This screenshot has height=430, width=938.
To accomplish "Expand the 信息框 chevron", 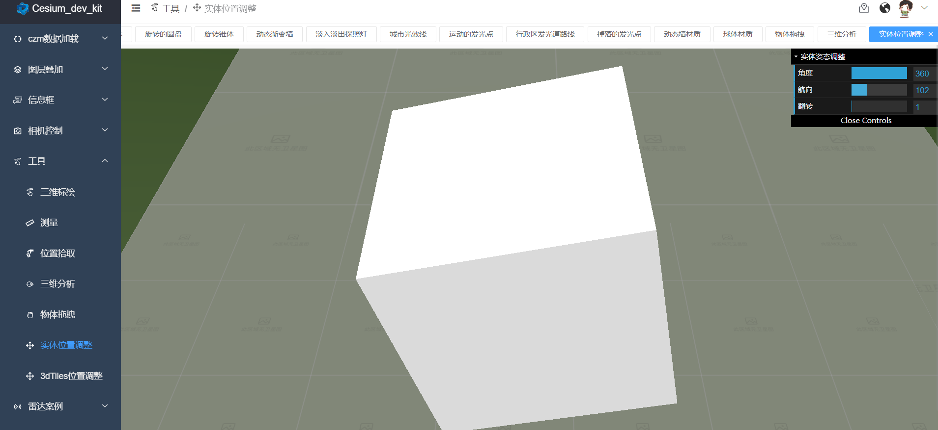I will pyautogui.click(x=105, y=100).
